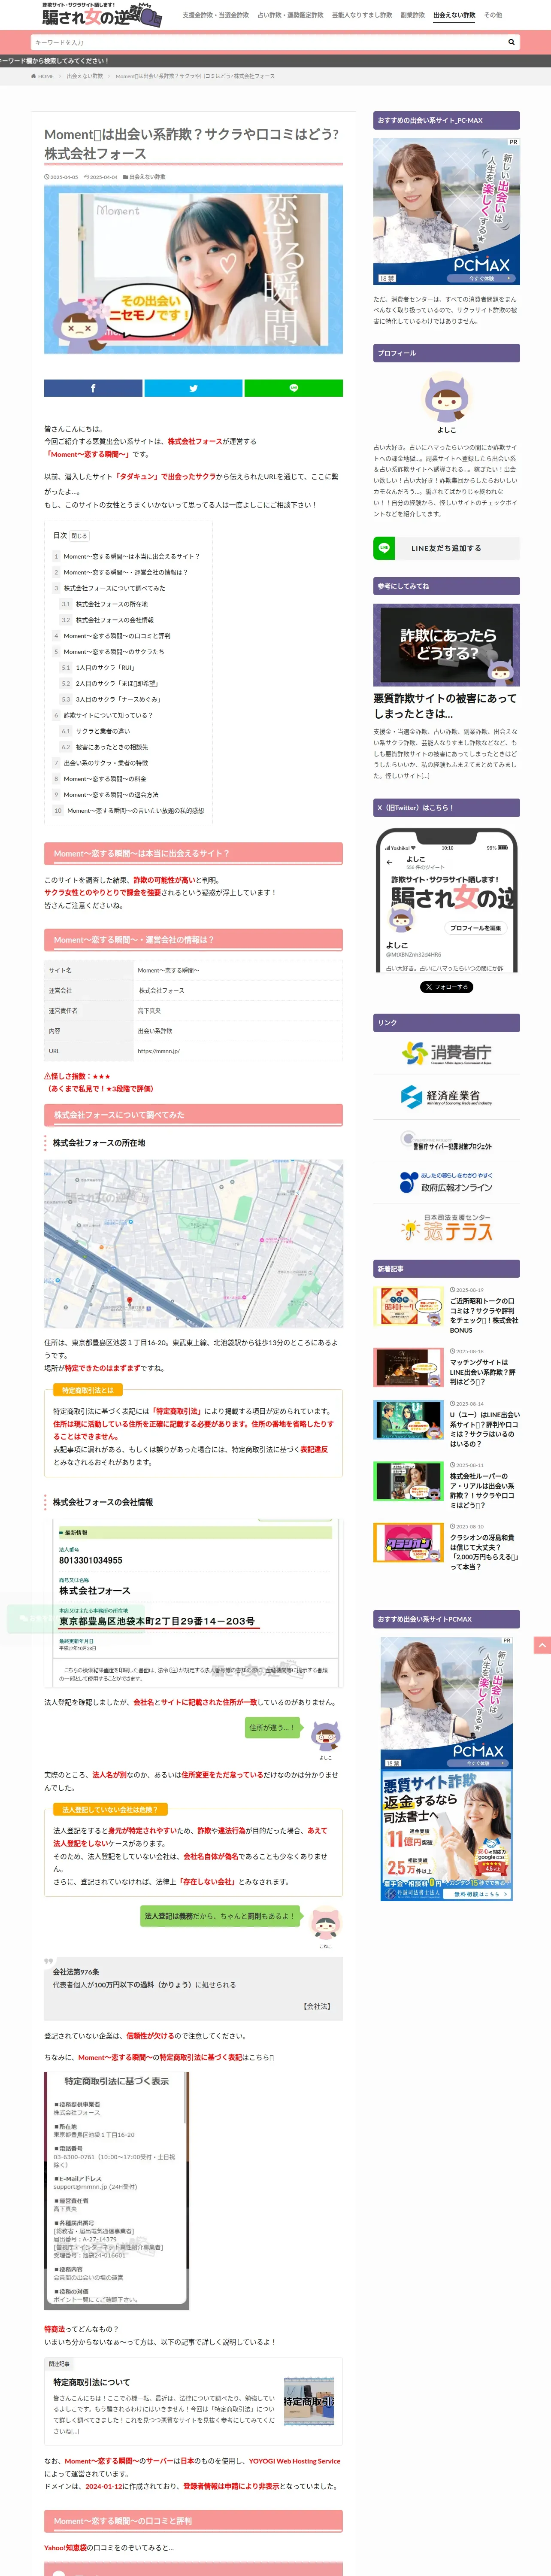
Task: Share article on Twitter
Action: pos(193,388)
